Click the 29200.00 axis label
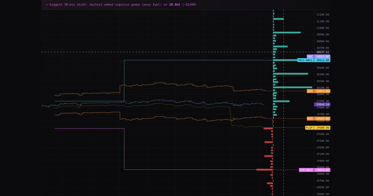 pos(323,147)
